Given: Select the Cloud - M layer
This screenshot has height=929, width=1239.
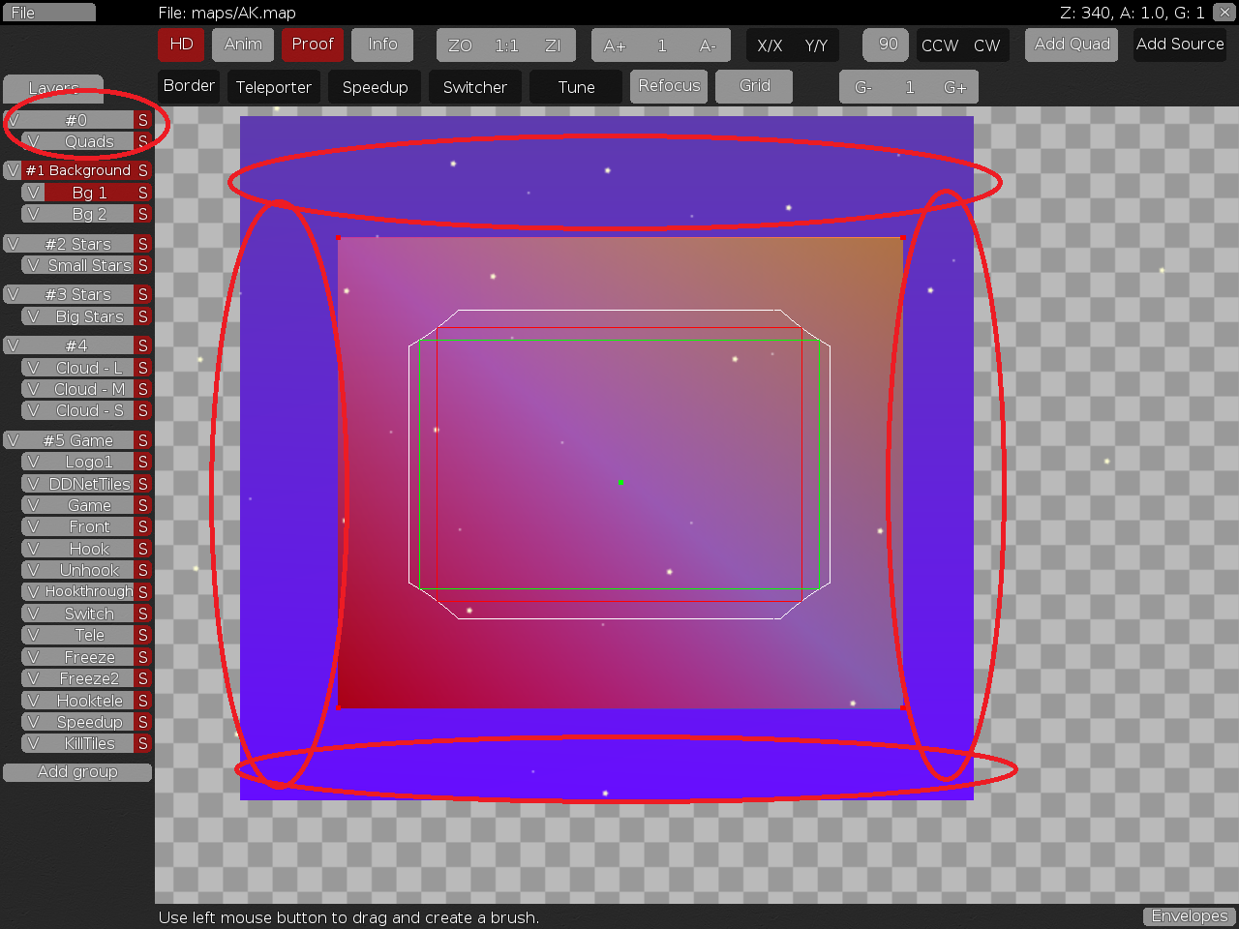Looking at the screenshot, I should [x=89, y=389].
